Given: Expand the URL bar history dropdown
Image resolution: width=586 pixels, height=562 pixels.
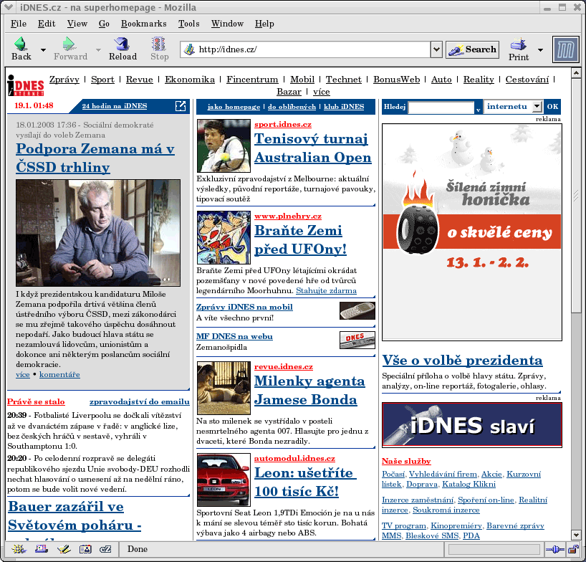Looking at the screenshot, I should coord(436,49).
